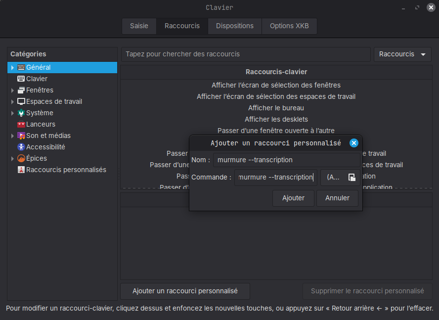Click Ajouter un raccourci personnalisé bottom button
The height and width of the screenshot is (320, 439).
(185, 291)
